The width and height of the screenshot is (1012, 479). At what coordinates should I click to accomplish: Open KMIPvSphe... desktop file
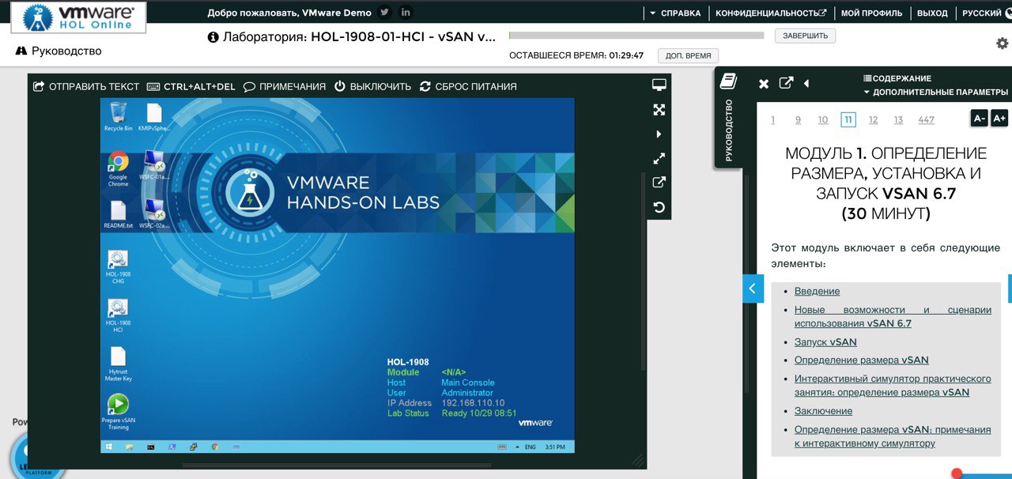tap(153, 115)
